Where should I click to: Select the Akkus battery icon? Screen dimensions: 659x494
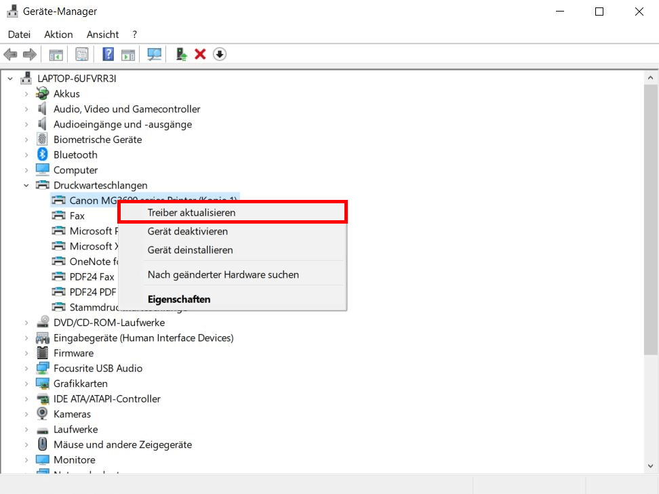[42, 94]
